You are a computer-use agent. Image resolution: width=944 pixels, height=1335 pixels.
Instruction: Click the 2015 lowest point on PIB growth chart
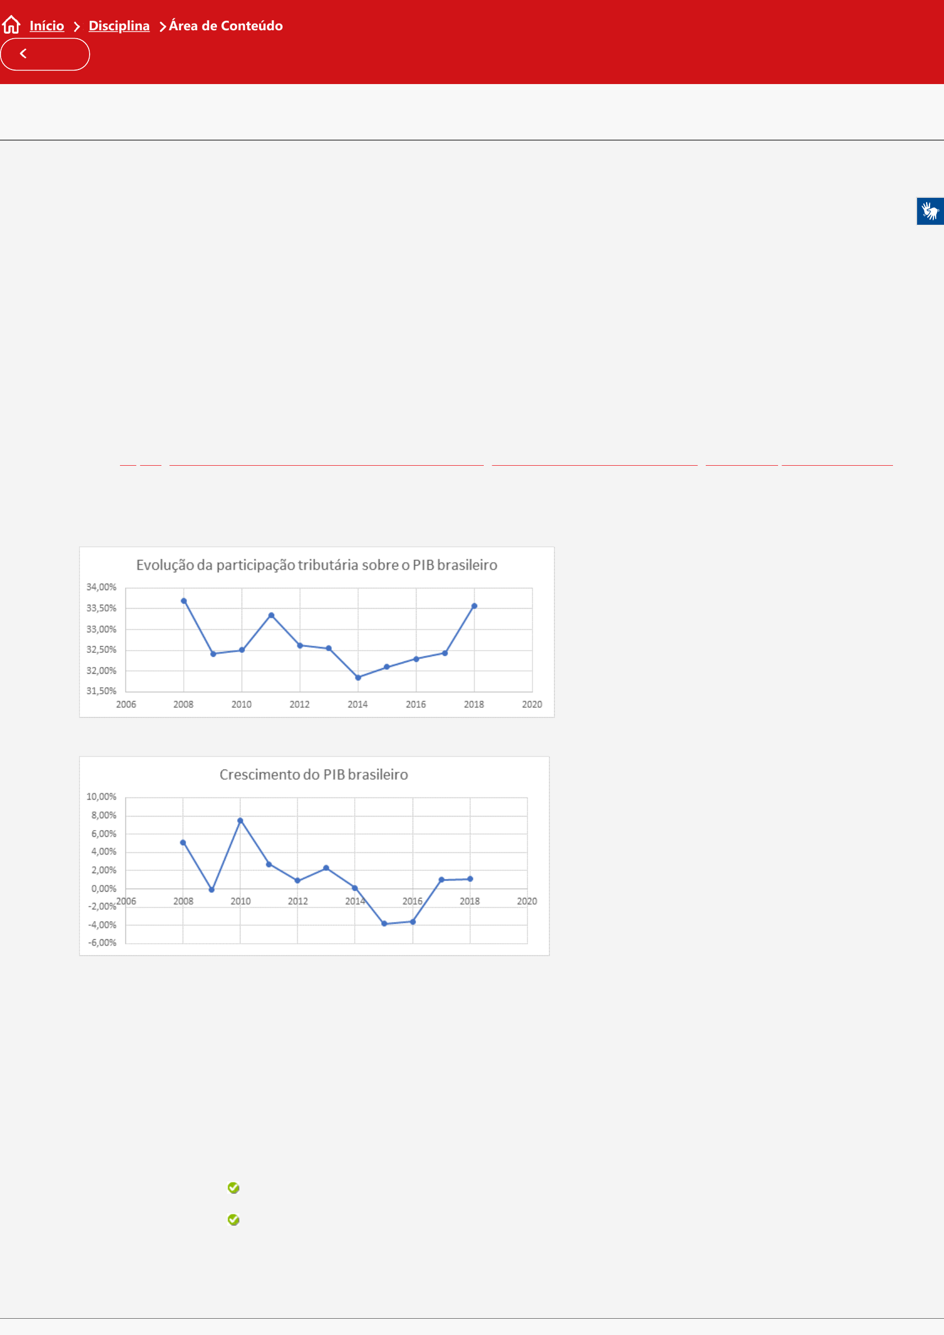click(x=384, y=923)
